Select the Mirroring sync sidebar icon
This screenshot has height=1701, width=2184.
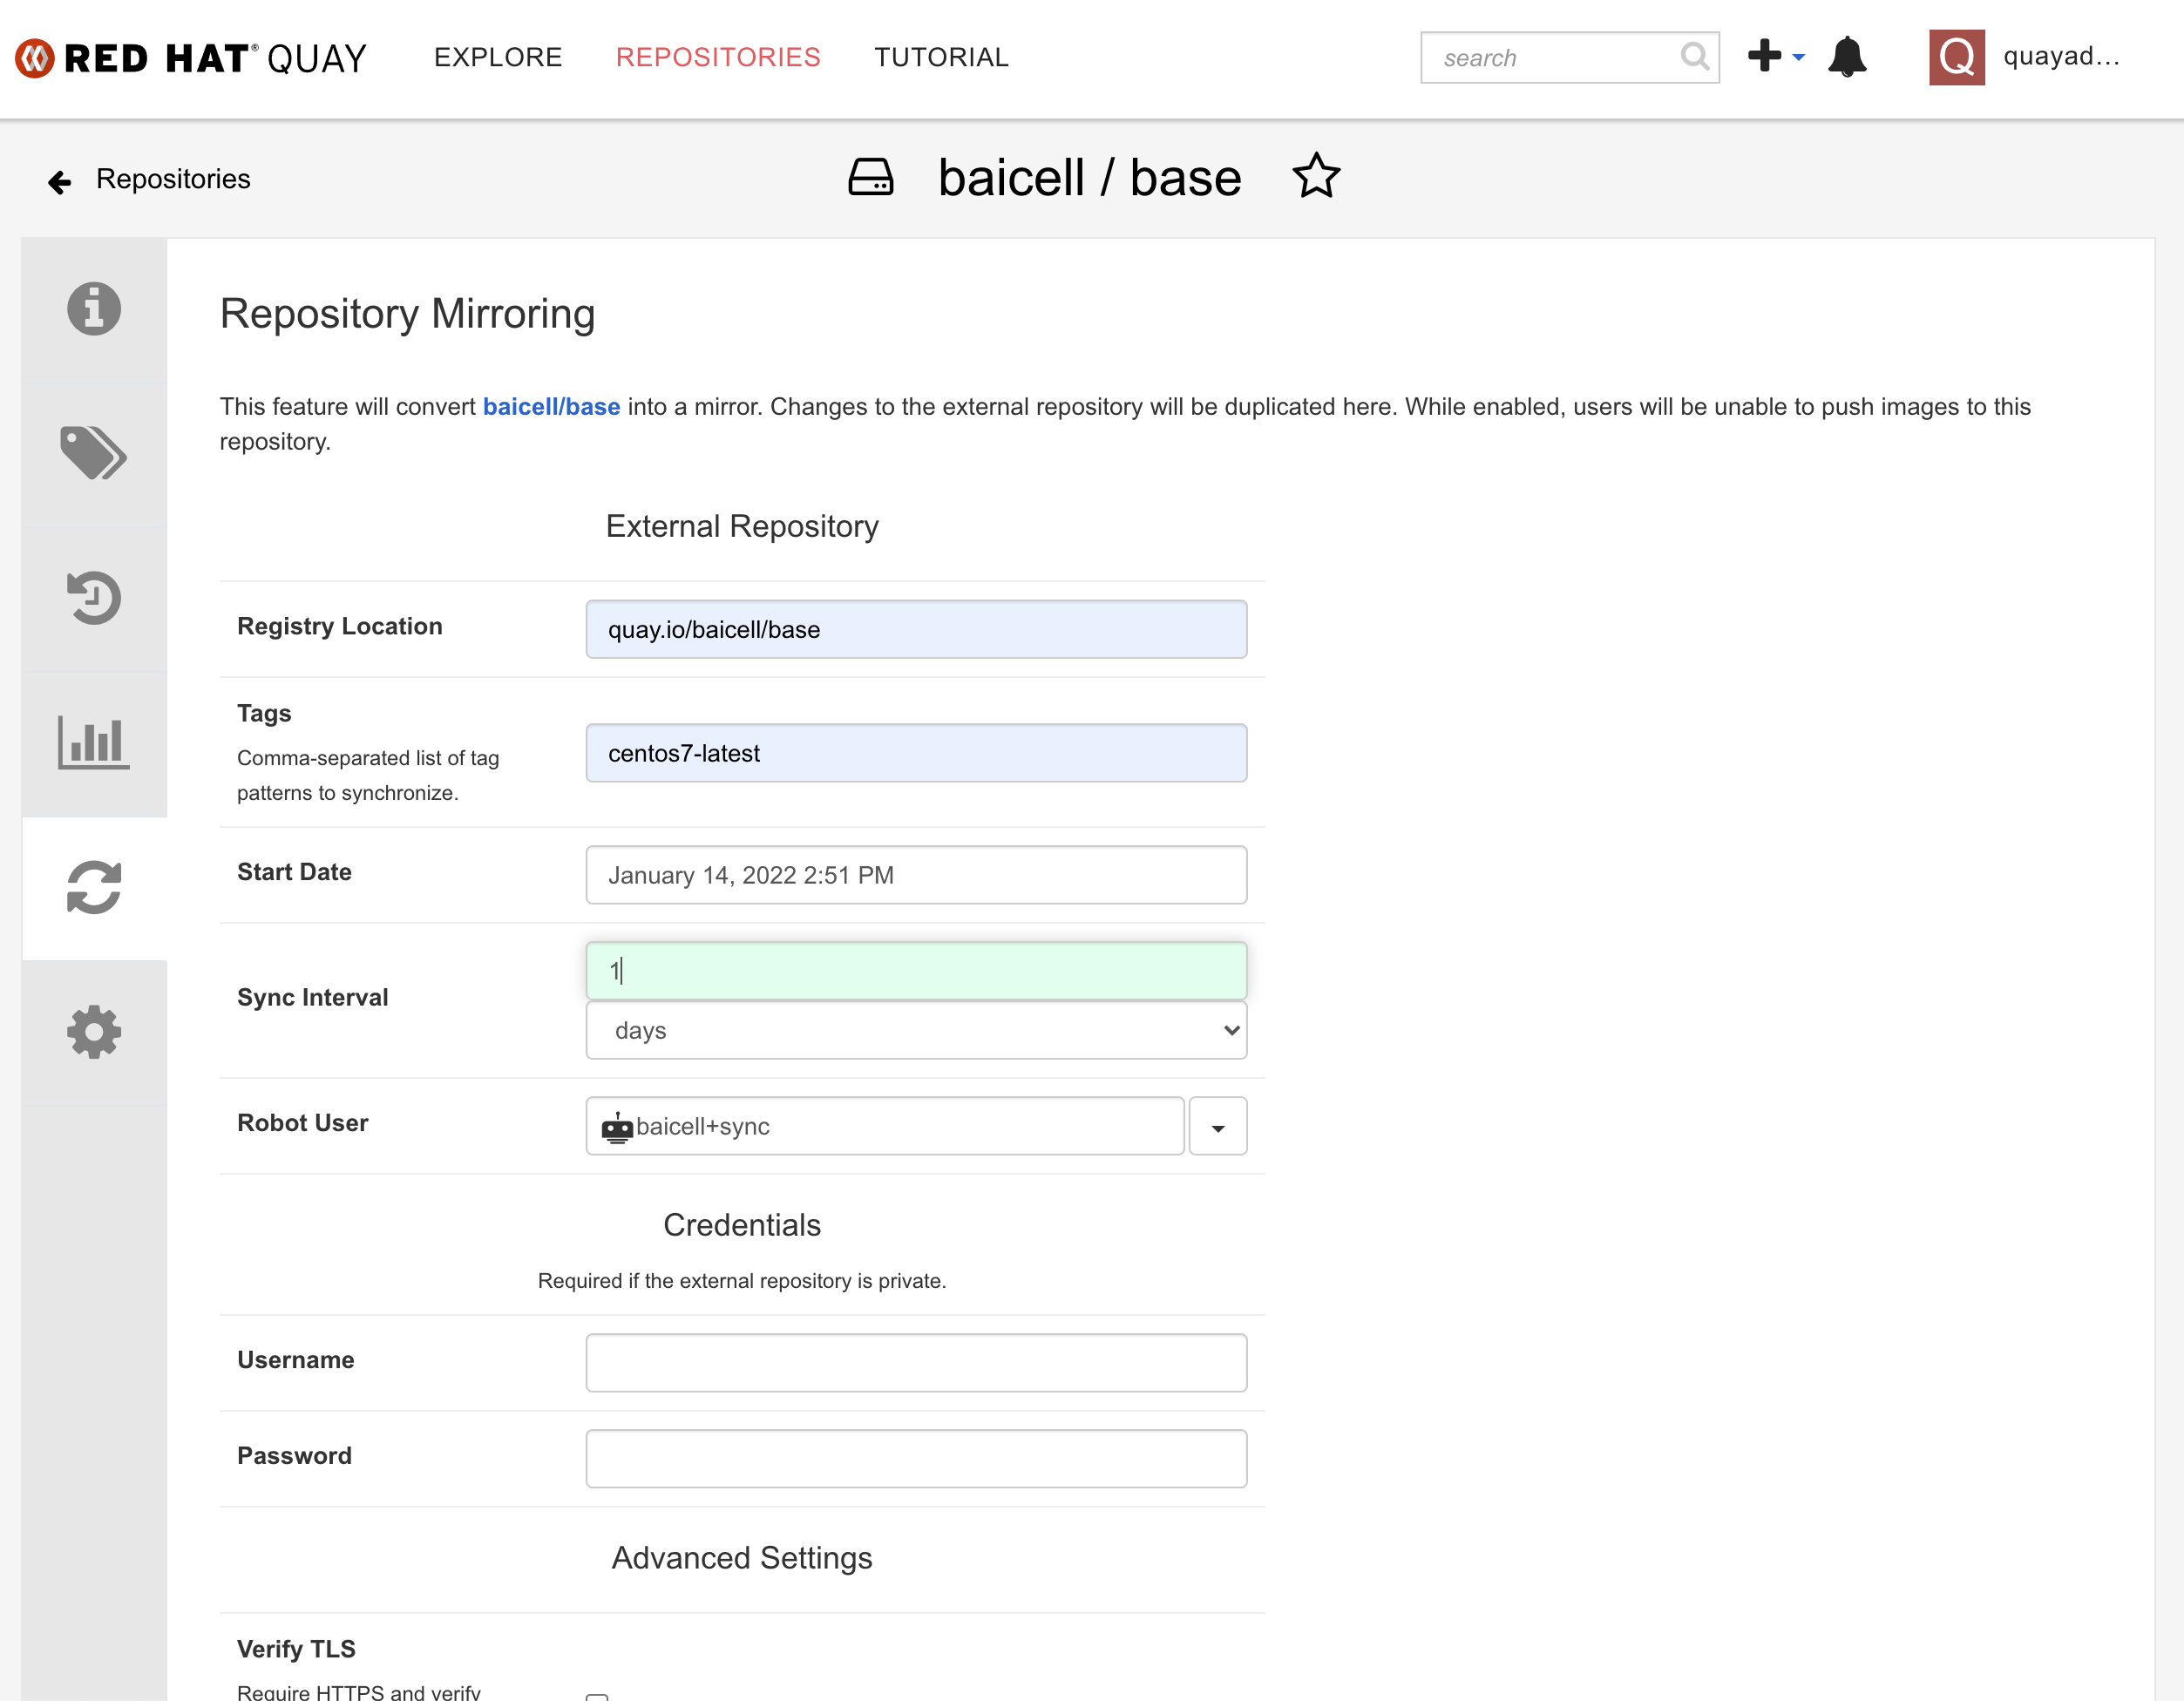[x=94, y=888]
